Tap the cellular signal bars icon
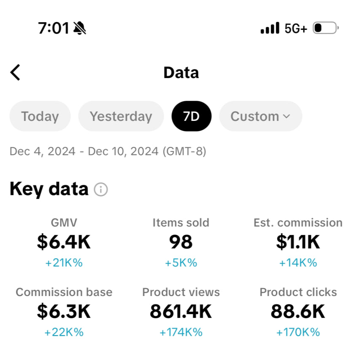Image resolution: width=351 pixels, height=351 pixels. pyautogui.click(x=270, y=28)
